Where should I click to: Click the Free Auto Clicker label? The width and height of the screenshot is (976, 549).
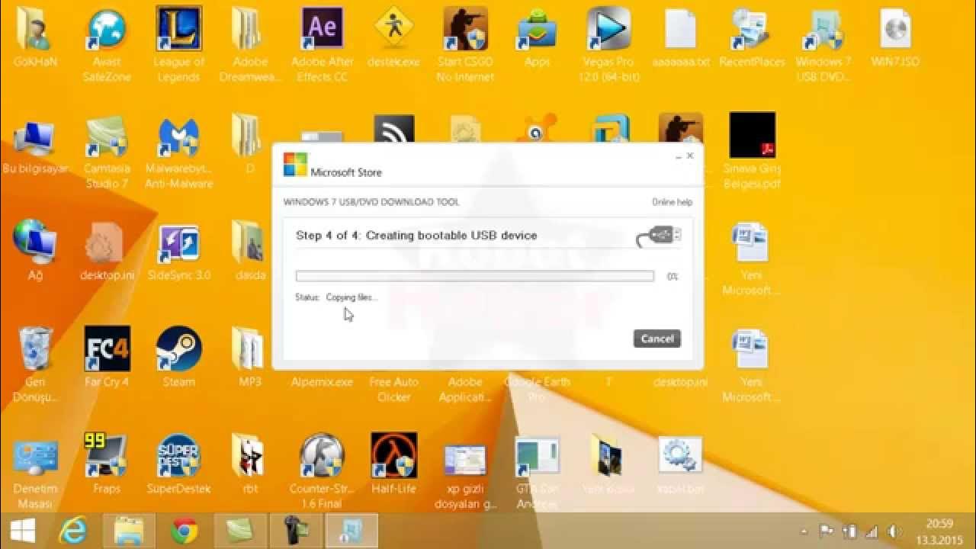pyautogui.click(x=393, y=390)
